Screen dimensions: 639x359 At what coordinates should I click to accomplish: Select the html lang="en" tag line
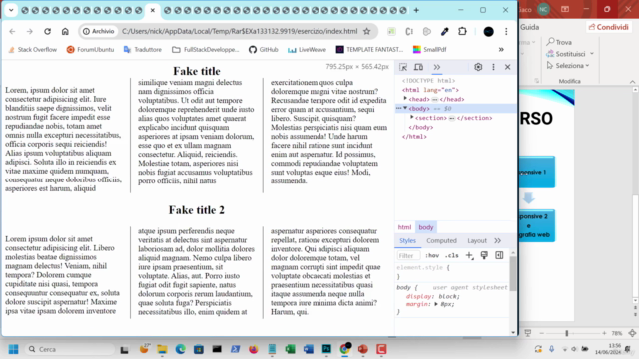430,90
